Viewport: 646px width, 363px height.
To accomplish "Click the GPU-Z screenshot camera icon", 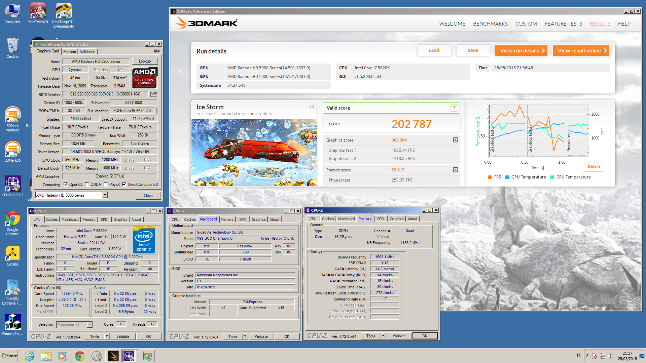I will pos(157,51).
